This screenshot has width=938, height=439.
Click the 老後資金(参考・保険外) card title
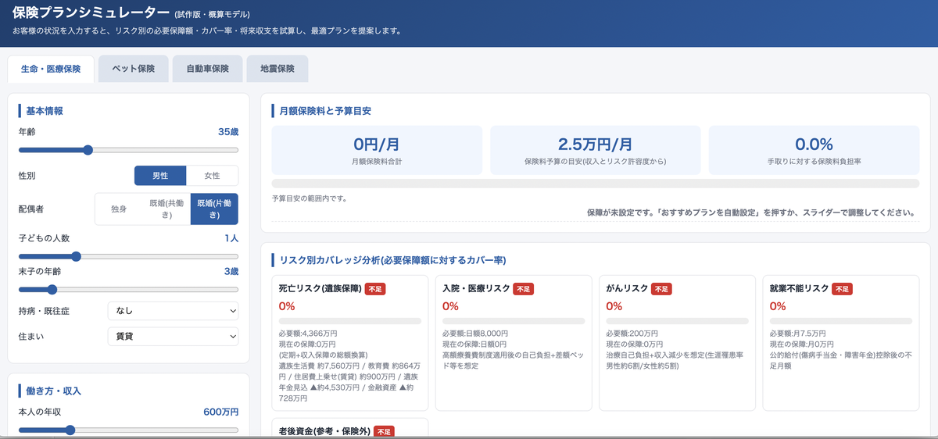pyautogui.click(x=324, y=431)
